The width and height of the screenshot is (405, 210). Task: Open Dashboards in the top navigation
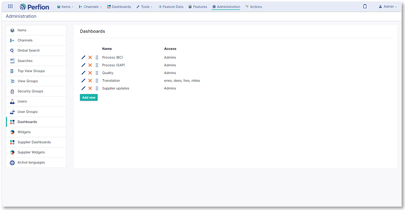(x=119, y=7)
